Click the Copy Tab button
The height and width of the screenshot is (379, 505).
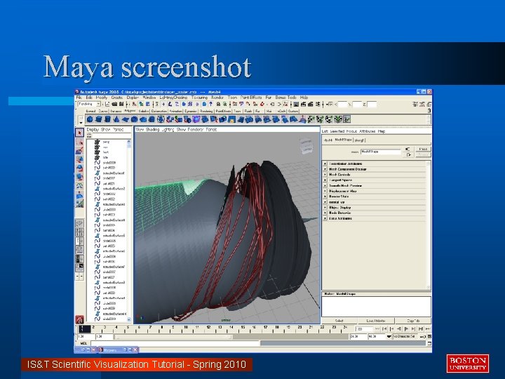[413, 321]
